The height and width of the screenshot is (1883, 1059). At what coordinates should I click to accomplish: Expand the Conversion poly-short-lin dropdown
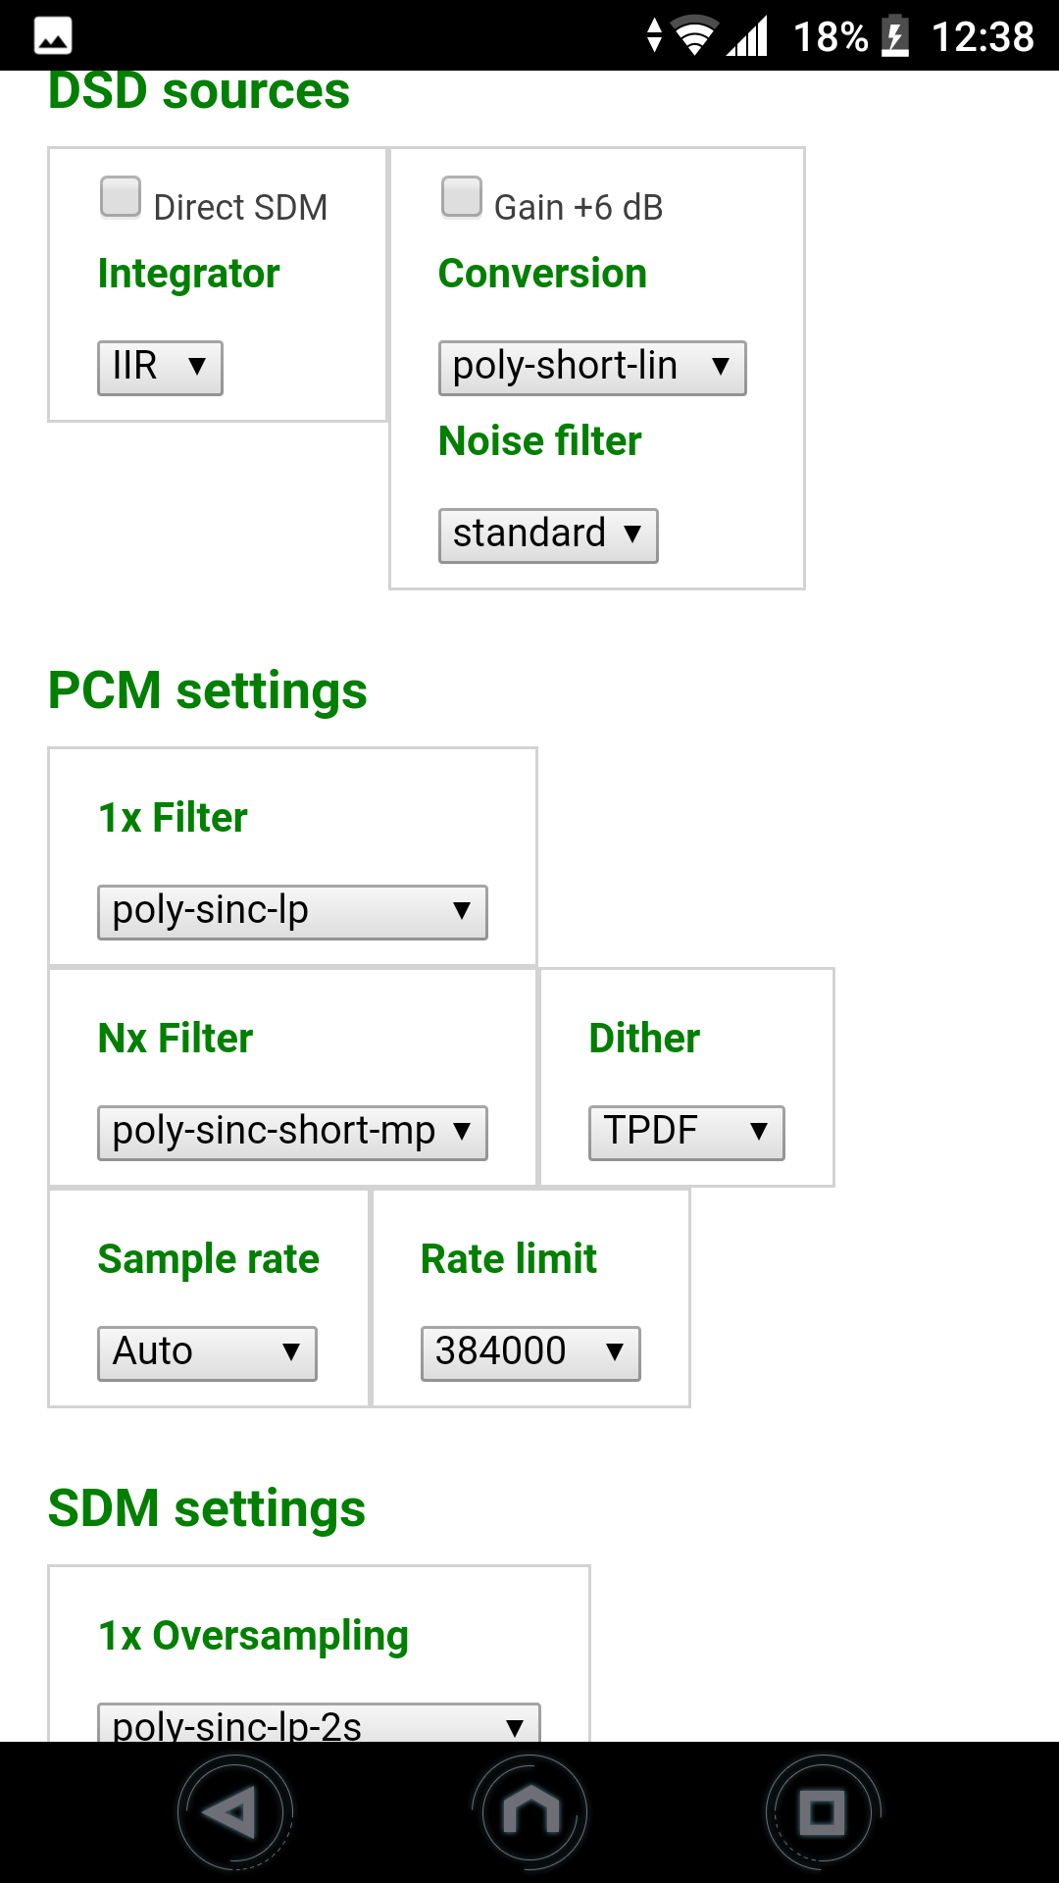(591, 368)
